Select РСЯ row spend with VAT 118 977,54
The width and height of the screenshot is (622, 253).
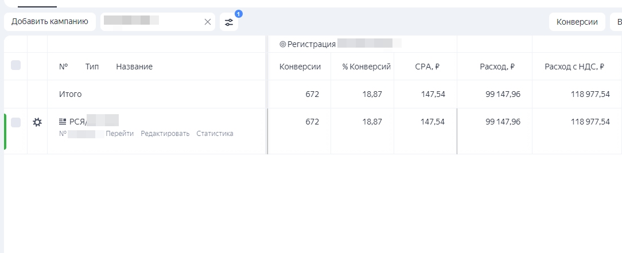(590, 122)
